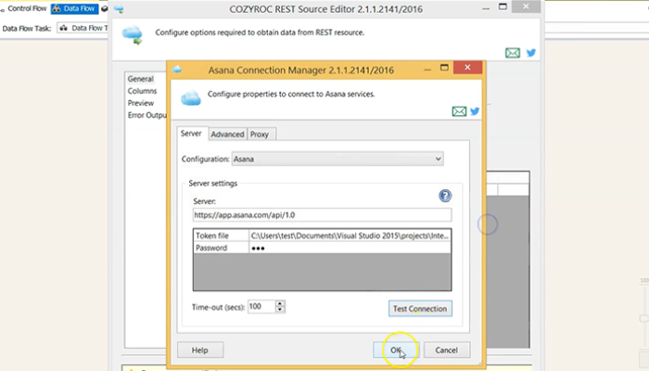Screen dimensions: 649x371
Task: Open the Advanced tab
Action: point(227,134)
